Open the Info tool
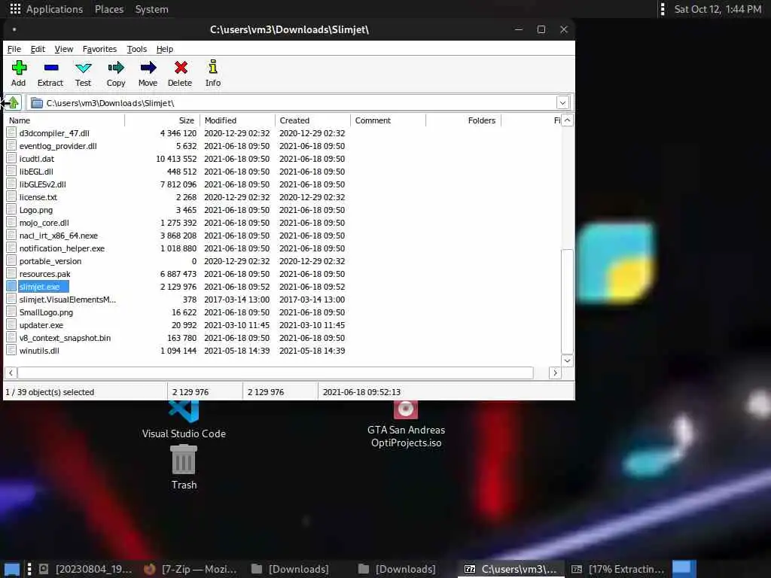This screenshot has width=771, height=578. click(x=213, y=74)
